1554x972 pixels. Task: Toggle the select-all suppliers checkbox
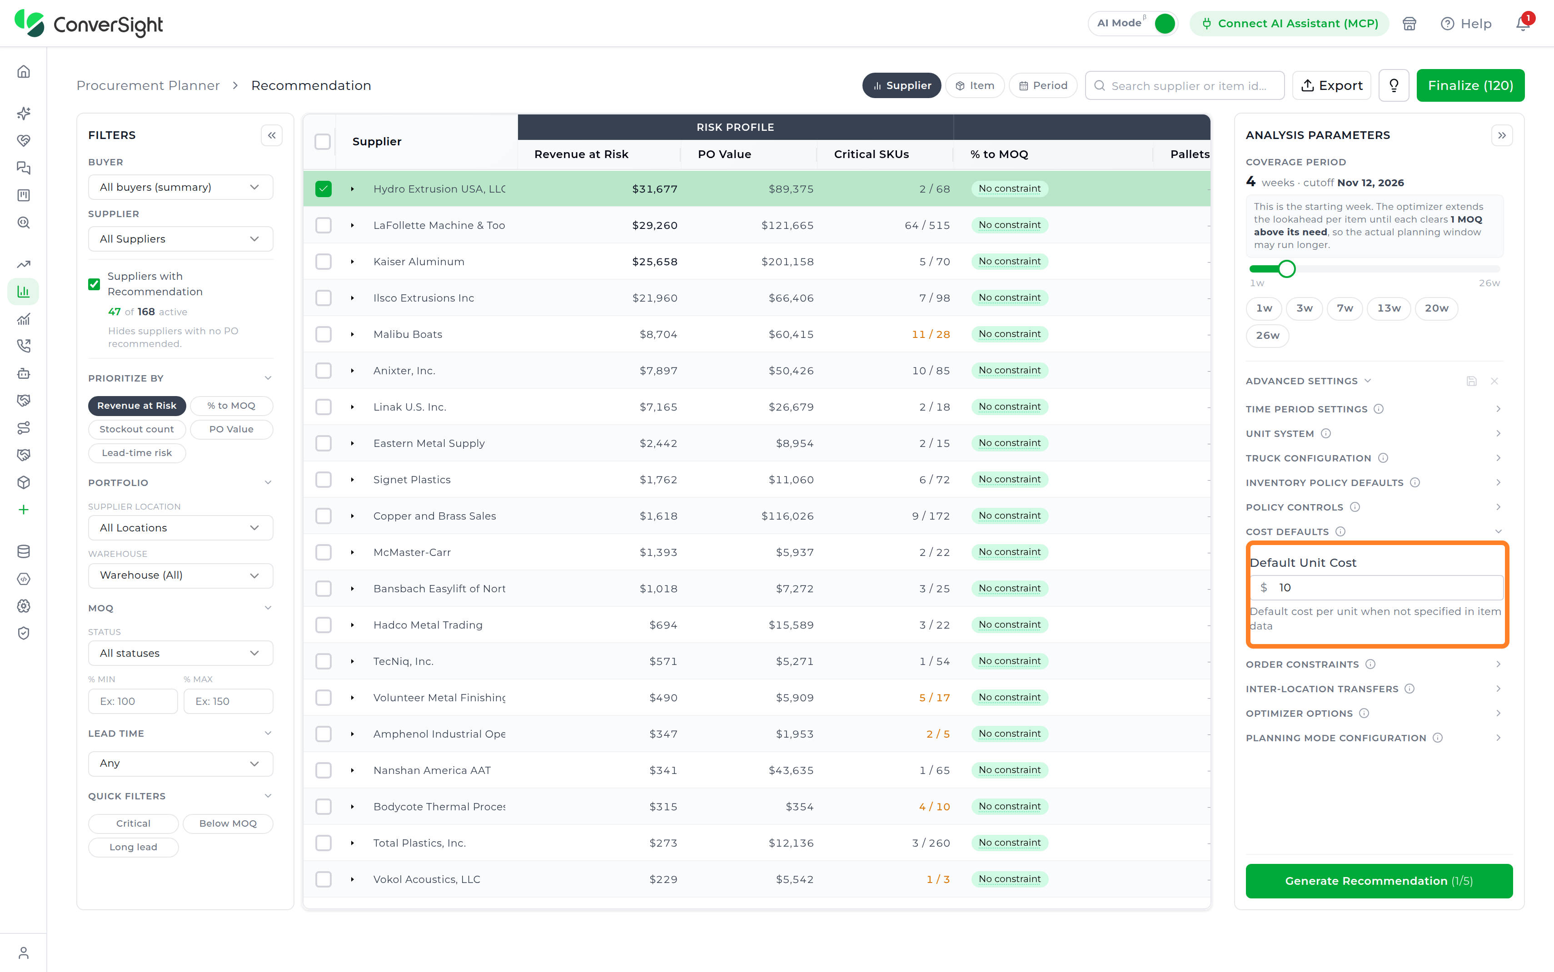[323, 141]
